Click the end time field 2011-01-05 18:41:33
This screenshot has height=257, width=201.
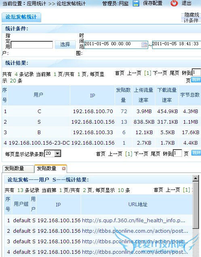(176, 44)
